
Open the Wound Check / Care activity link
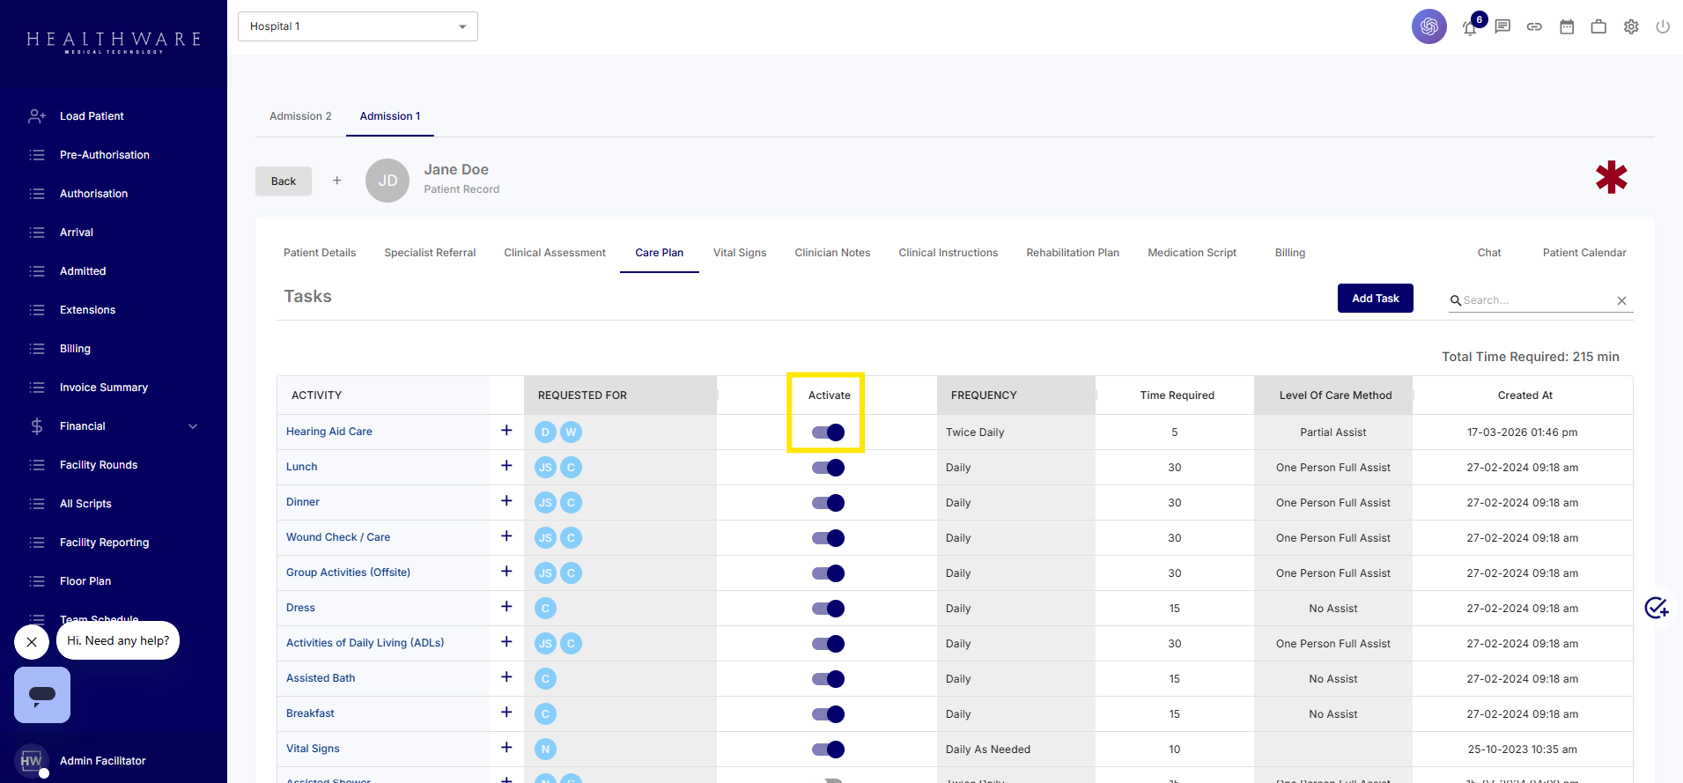338,537
